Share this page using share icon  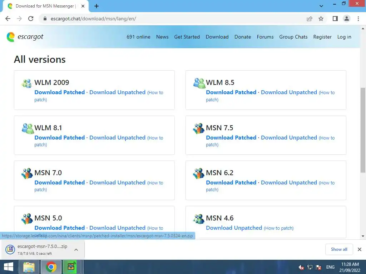click(x=310, y=19)
